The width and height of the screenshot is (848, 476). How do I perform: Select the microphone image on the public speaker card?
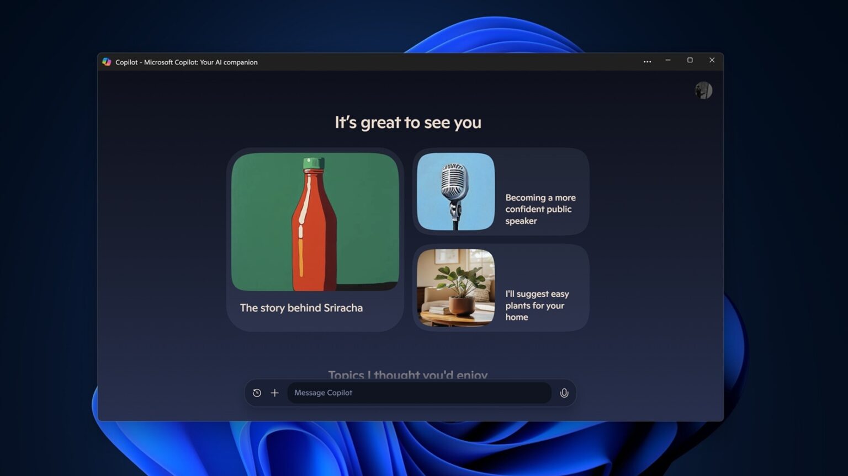[x=455, y=191]
